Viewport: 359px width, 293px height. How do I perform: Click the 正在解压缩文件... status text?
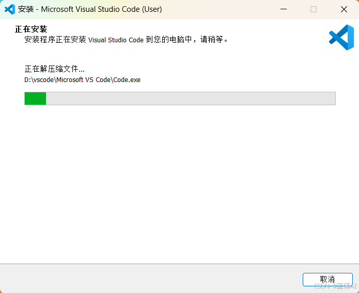[54, 69]
